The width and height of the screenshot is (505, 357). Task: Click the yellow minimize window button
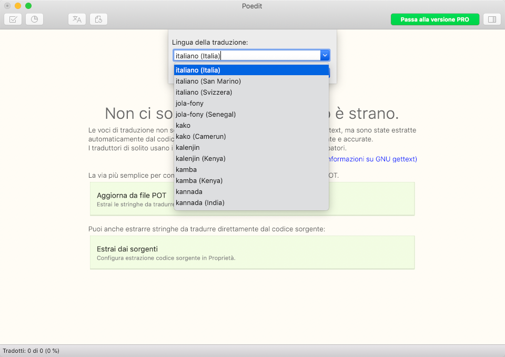coord(18,6)
